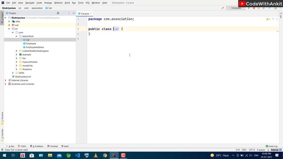Click the warning indicator in editor corner
This screenshot has height=159, width=283.
[x=268, y=19]
